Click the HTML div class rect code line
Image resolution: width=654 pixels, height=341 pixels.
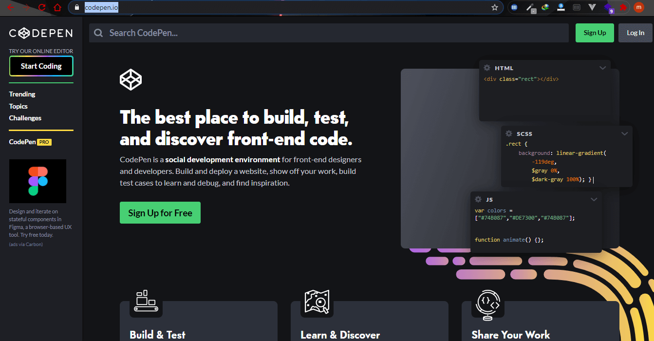click(x=521, y=79)
